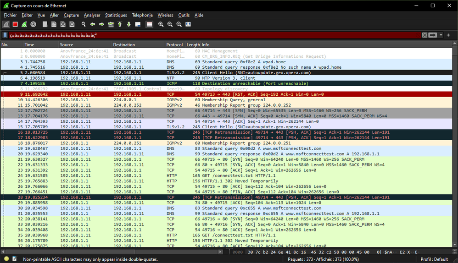Expand recent display filters dropdown arrow

click(441, 35)
